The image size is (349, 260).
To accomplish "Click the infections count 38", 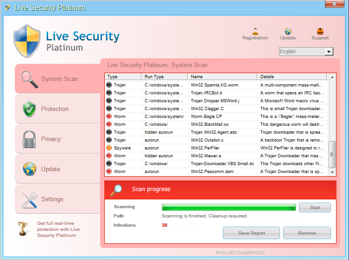I will [x=164, y=225].
